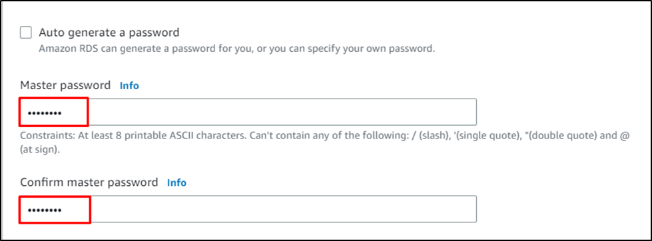
Task: Focus the Confirm master password input field
Action: 248,209
